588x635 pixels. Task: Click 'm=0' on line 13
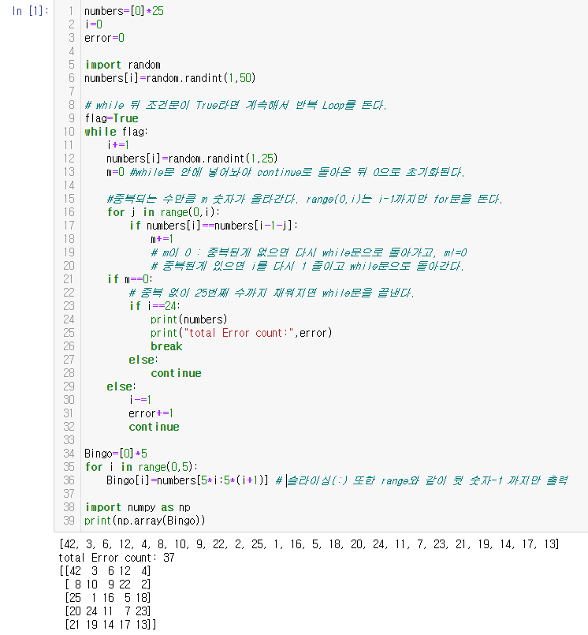[115, 172]
